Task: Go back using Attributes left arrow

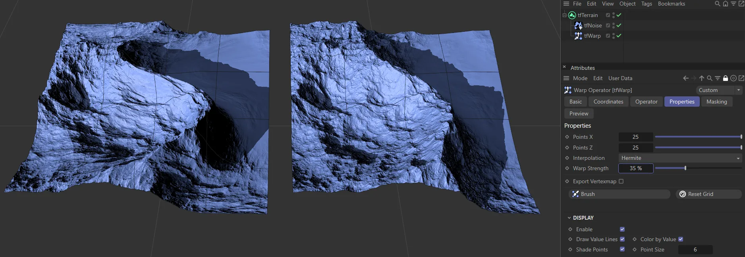Action: tap(685, 78)
